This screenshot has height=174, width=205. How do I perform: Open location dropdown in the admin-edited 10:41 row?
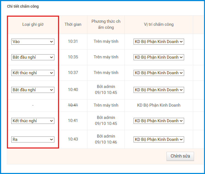click(159, 121)
